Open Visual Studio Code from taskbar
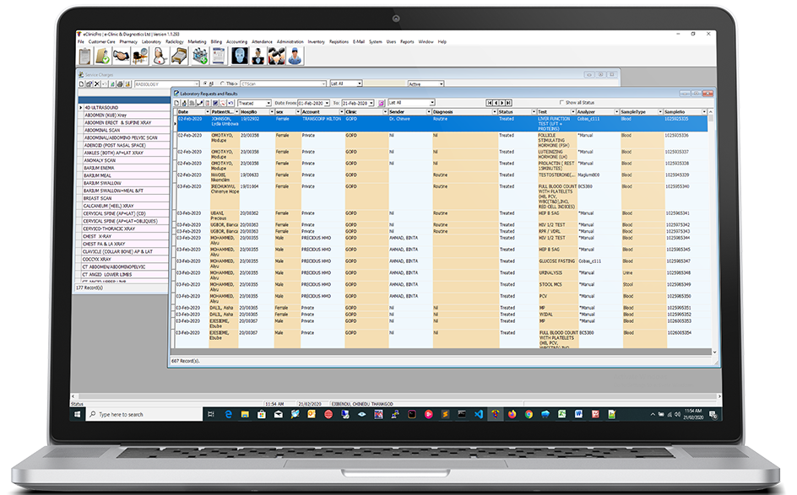This screenshot has width=797, height=495. (477, 414)
